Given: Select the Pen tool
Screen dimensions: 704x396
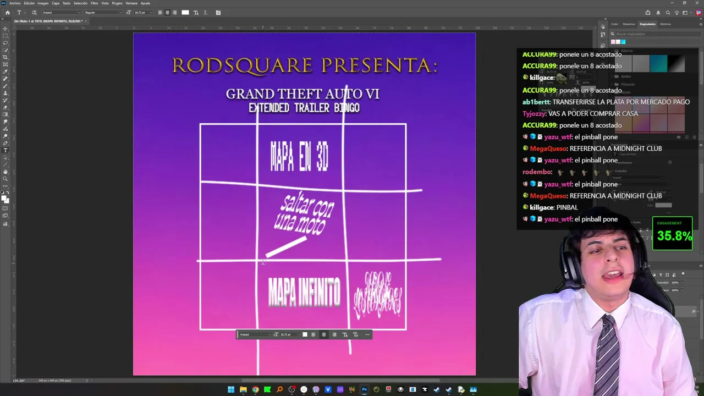Looking at the screenshot, I should [x=5, y=143].
